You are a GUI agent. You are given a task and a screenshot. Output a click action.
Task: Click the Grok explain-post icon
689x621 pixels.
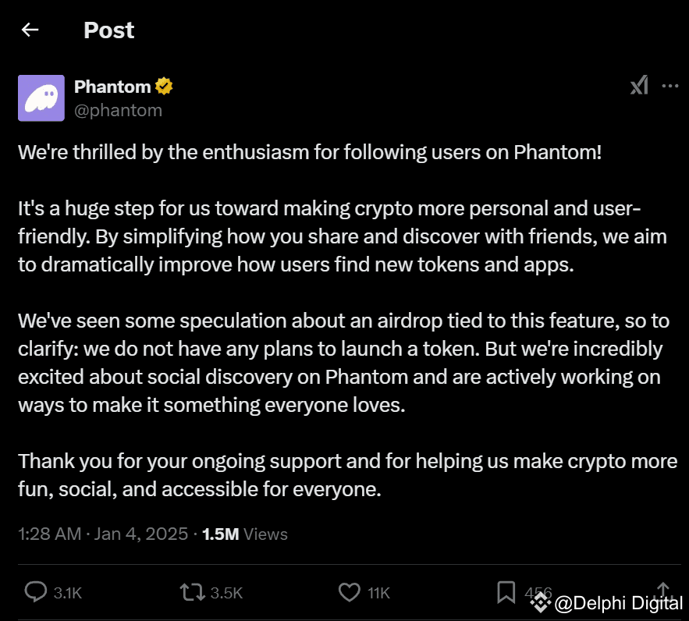(639, 86)
